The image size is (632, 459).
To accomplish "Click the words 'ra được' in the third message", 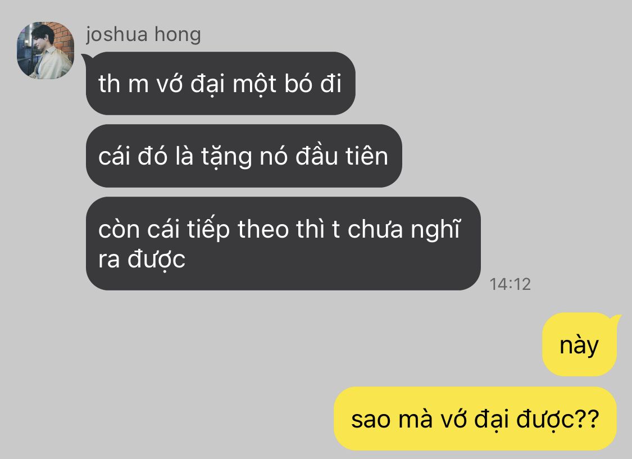I will [x=142, y=260].
